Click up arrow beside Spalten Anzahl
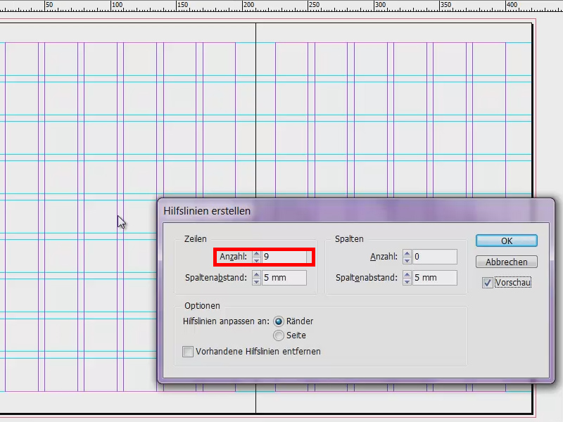Image resolution: width=563 pixels, height=422 pixels. click(407, 254)
